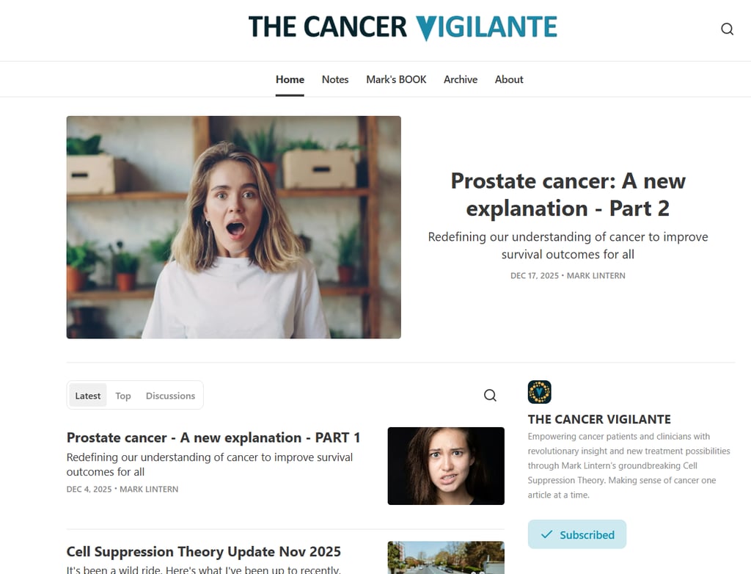Open the About page
751x574 pixels.
pos(509,79)
